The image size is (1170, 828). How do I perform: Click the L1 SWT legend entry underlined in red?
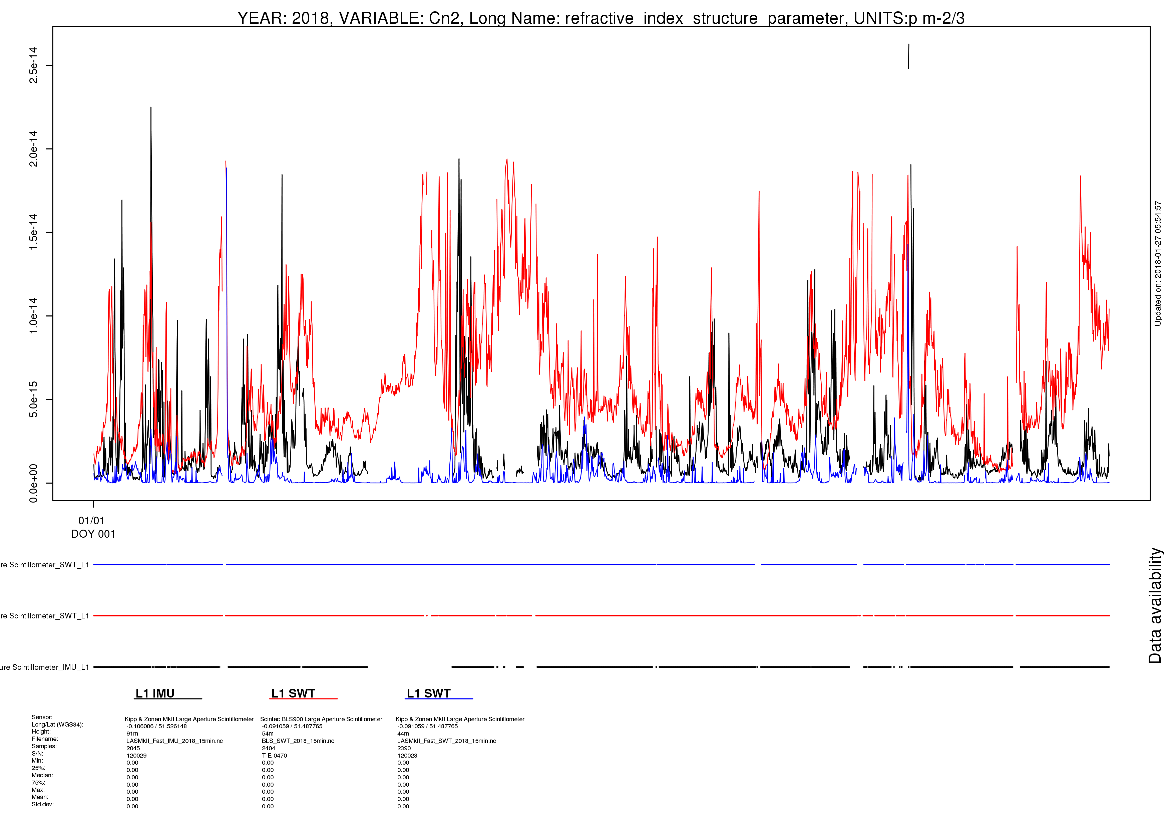(x=304, y=694)
